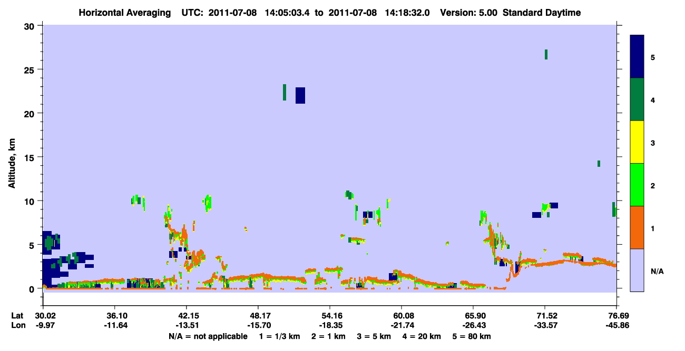Click the dark blue level 5 color swatch
The image size is (685, 351).
(x=637, y=56)
